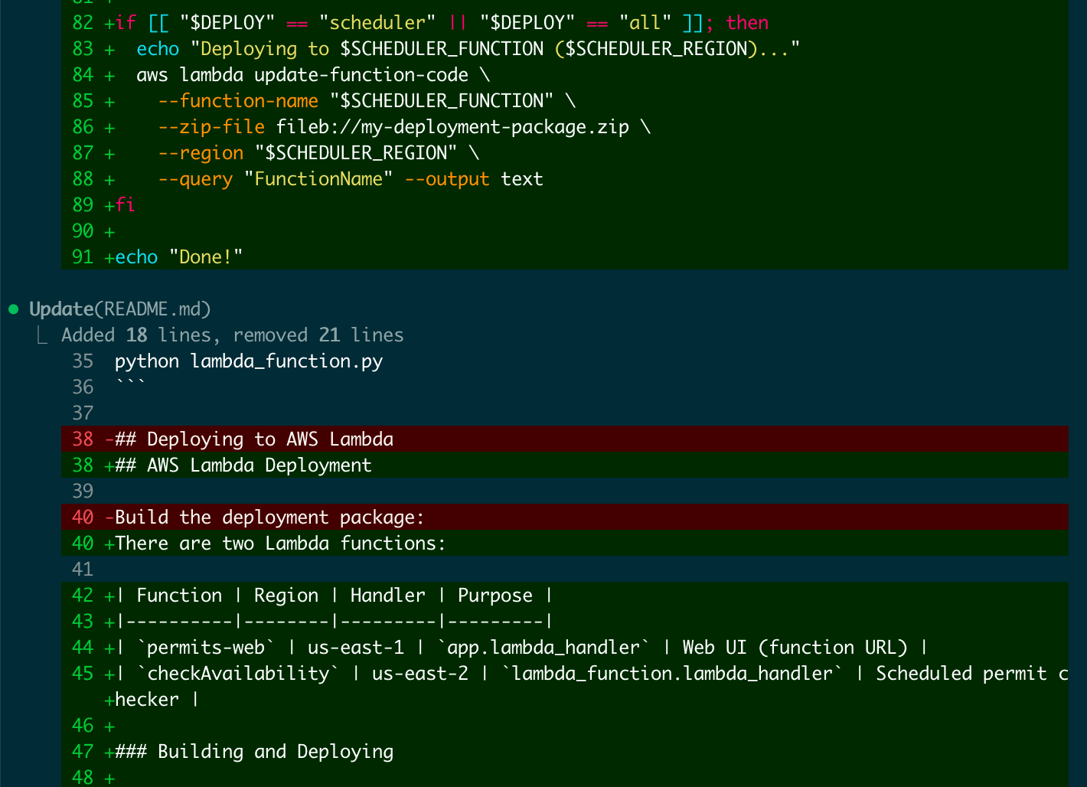Click line number 37 in the README diff
The height and width of the screenshot is (787, 1087).
point(83,413)
